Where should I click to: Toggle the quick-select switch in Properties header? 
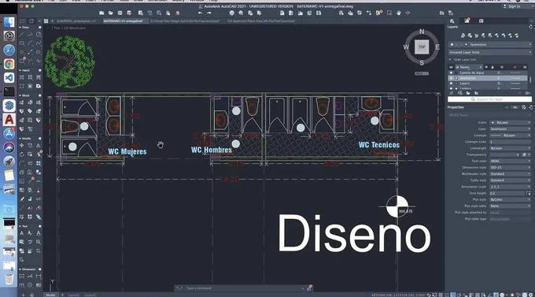[515, 107]
